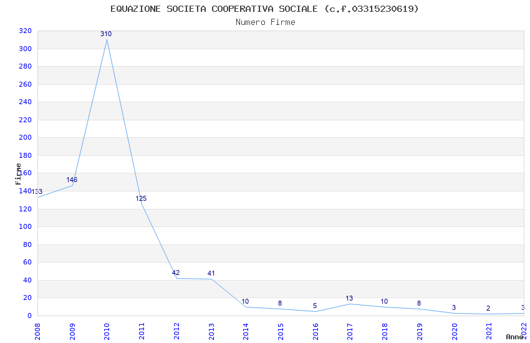Click the y-axis value 100
The height and width of the screenshot is (343, 530).
(x=26, y=226)
